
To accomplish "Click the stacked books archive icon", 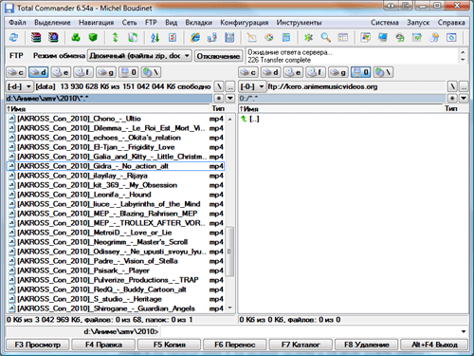I will click(36, 38).
